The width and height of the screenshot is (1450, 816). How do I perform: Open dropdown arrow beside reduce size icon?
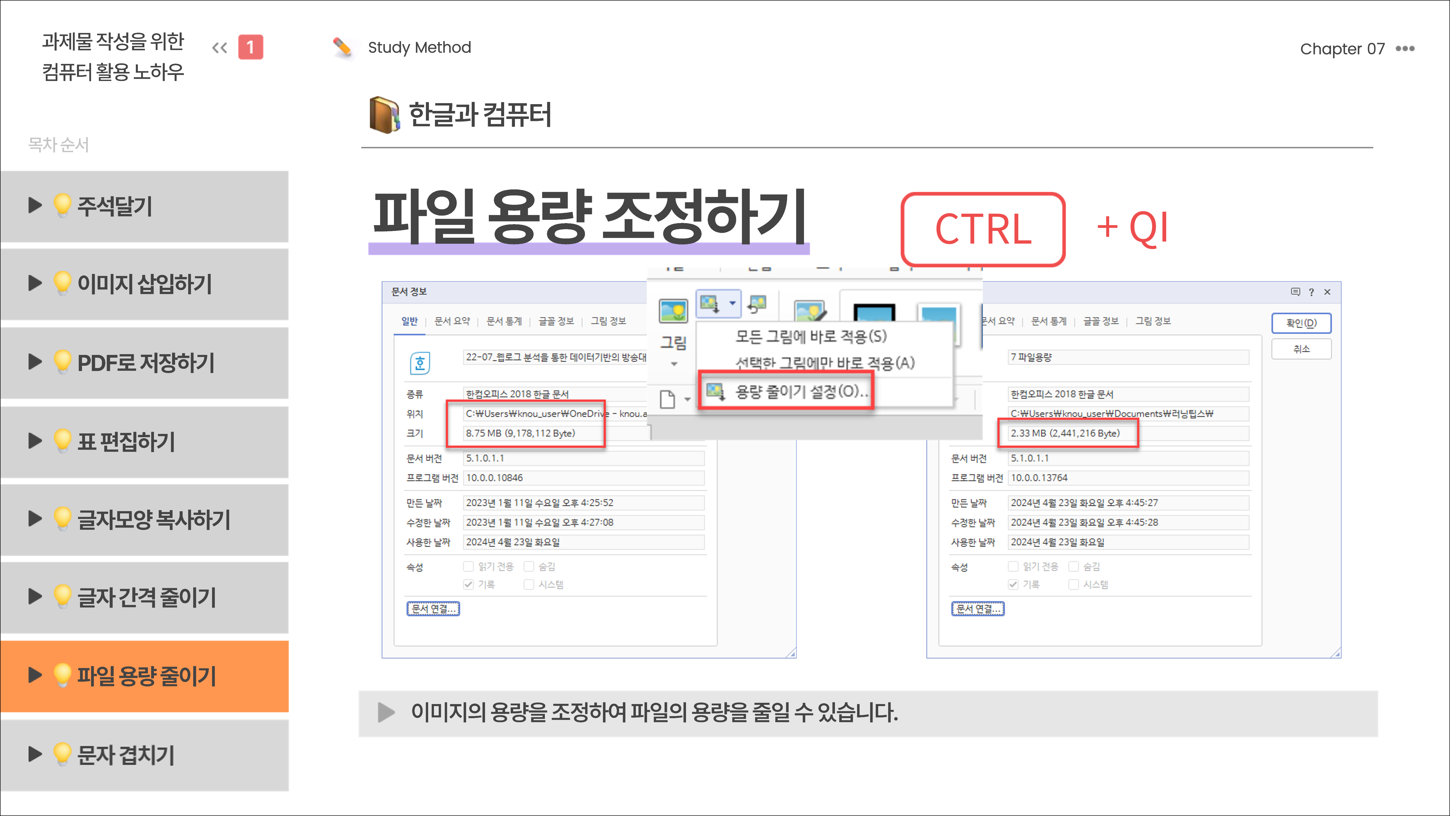pos(732,303)
